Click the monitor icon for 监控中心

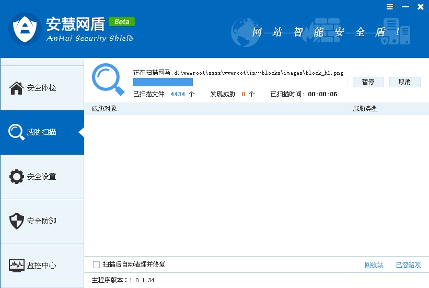[16, 266]
